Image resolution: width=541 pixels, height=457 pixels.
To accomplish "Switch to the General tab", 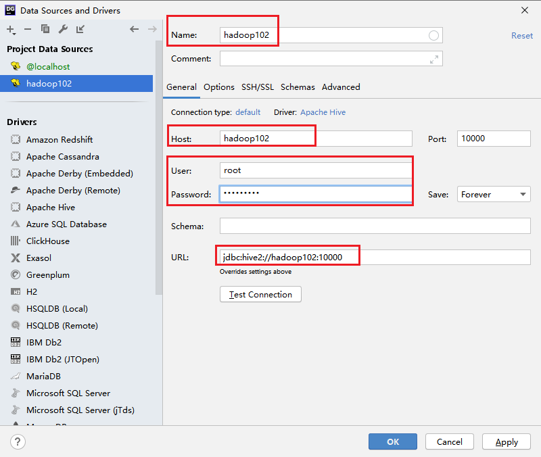I will (x=181, y=87).
